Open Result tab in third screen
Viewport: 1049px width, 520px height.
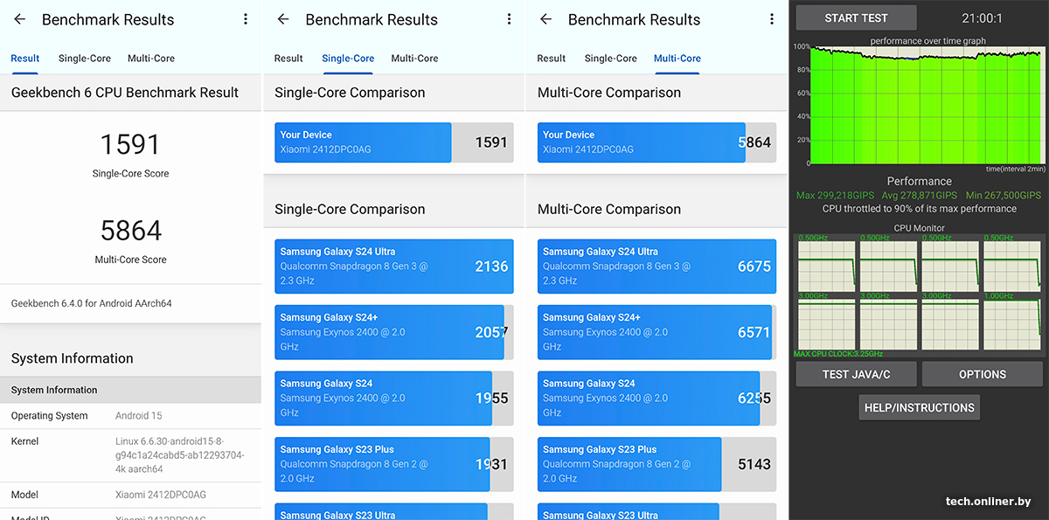click(x=552, y=59)
